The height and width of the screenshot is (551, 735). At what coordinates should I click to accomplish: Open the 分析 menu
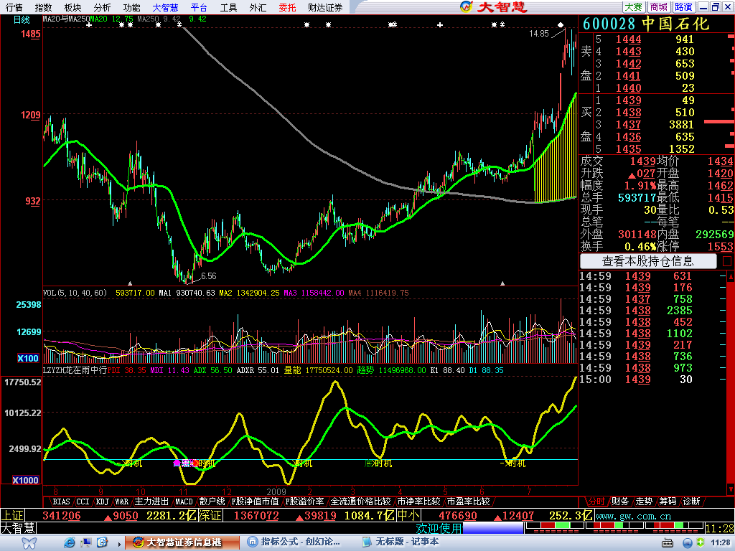102,7
